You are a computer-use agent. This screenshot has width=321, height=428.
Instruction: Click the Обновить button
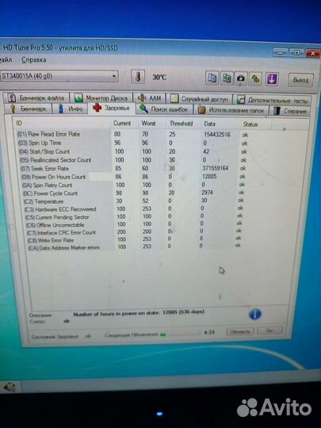pyautogui.click(x=239, y=331)
